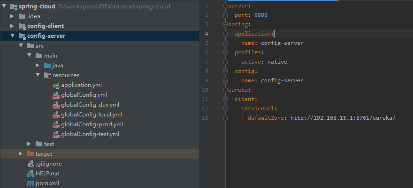
Task: Select the .idea folder name
Action: [x=34, y=16]
